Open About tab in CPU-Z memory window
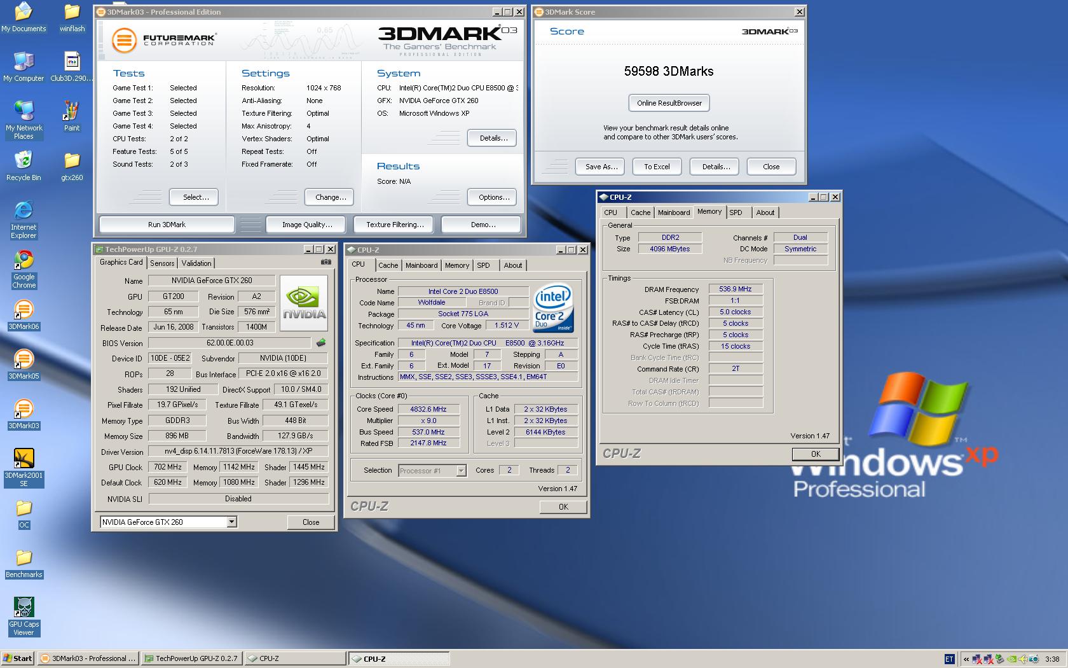 (x=765, y=213)
